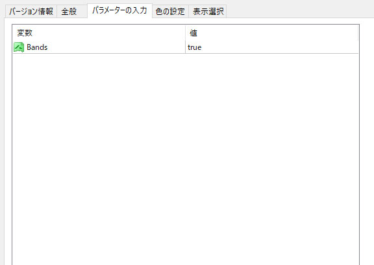Click the 変数 column header

pos(99,33)
